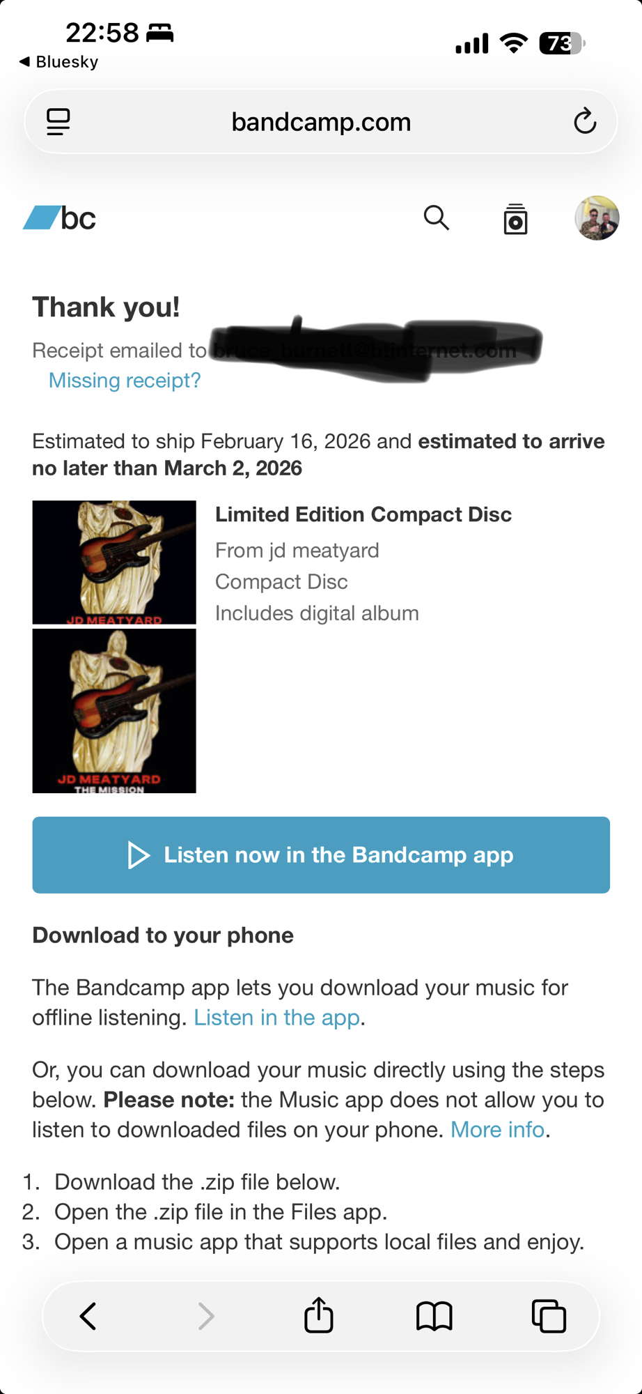The height and width of the screenshot is (1394, 642).
Task: Click the Missing receipt? link
Action: coord(125,381)
